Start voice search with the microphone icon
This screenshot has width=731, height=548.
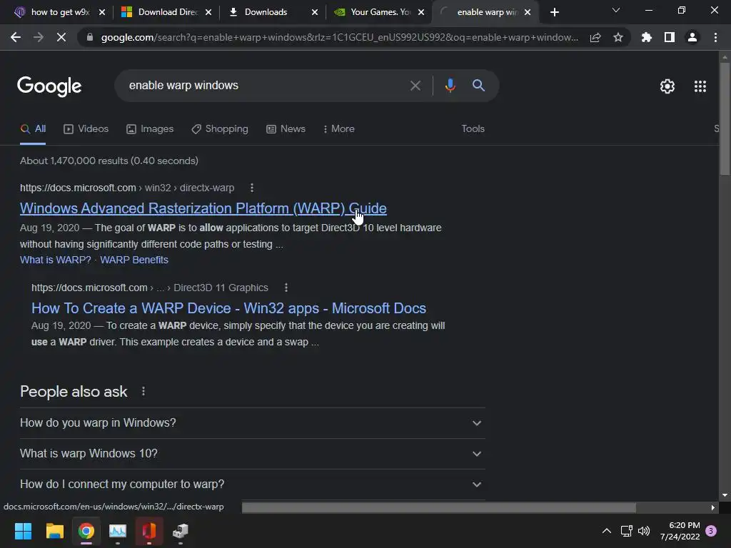click(x=450, y=86)
